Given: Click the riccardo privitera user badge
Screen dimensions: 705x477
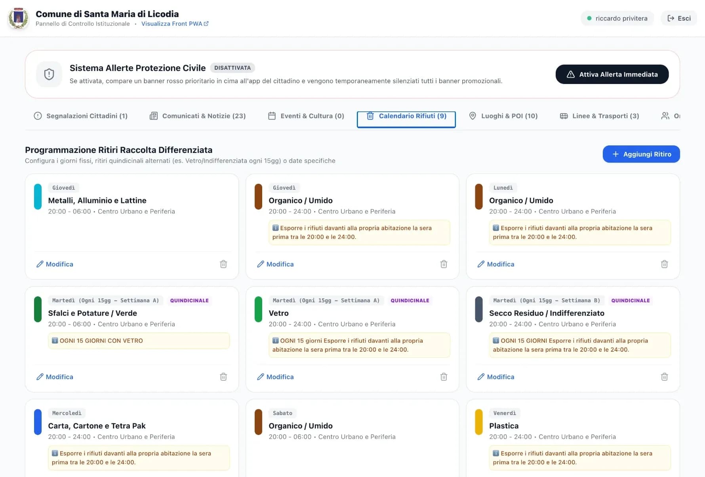Looking at the screenshot, I should (x=617, y=18).
